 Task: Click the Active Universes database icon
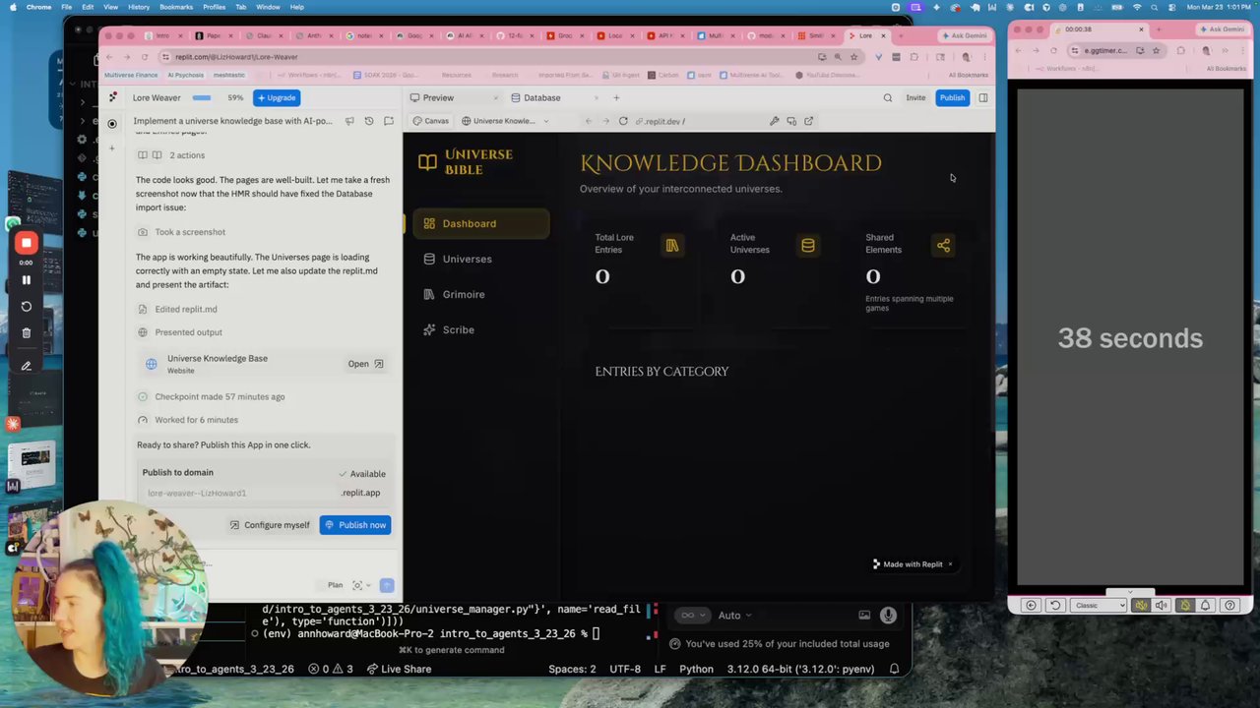pyautogui.click(x=808, y=246)
